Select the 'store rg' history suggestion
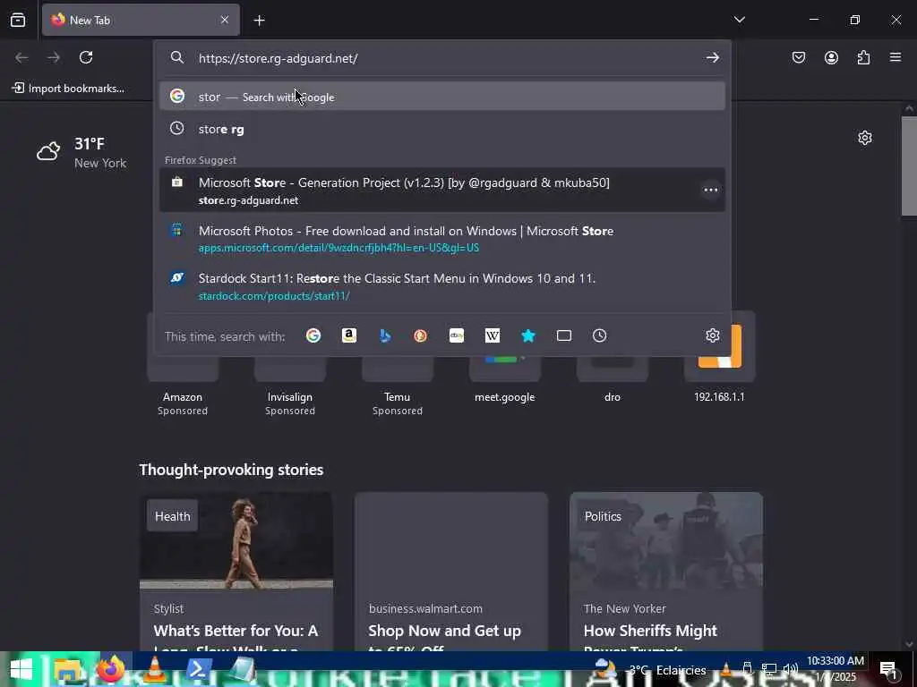The image size is (917, 687). [x=442, y=129]
